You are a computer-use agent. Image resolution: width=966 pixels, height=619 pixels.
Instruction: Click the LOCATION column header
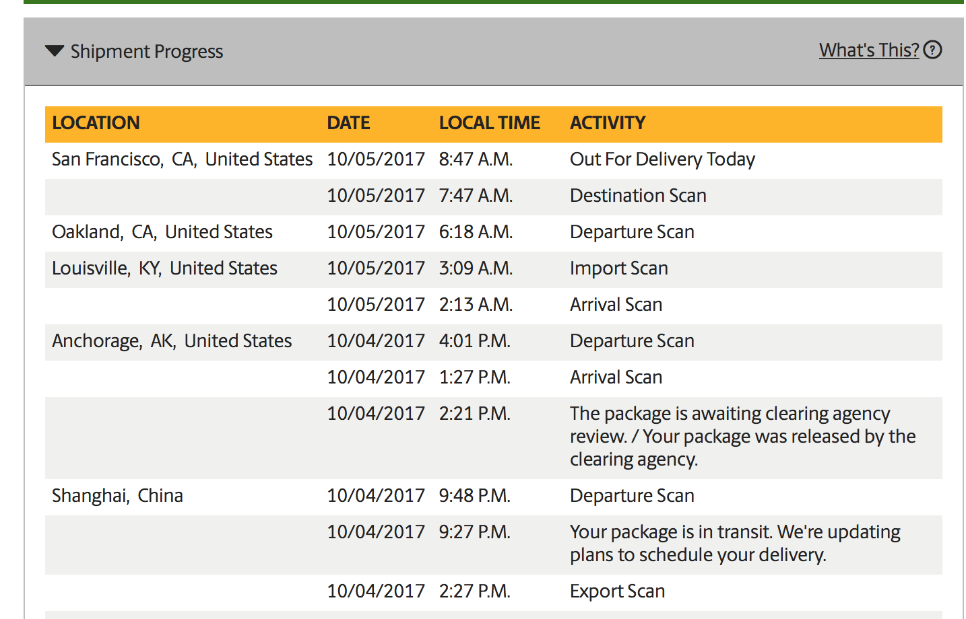coord(96,123)
